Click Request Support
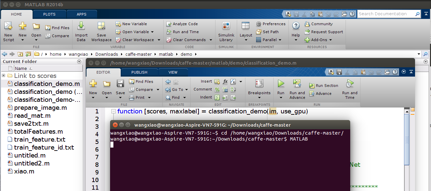This screenshot has height=191, width=431. coord(324,32)
